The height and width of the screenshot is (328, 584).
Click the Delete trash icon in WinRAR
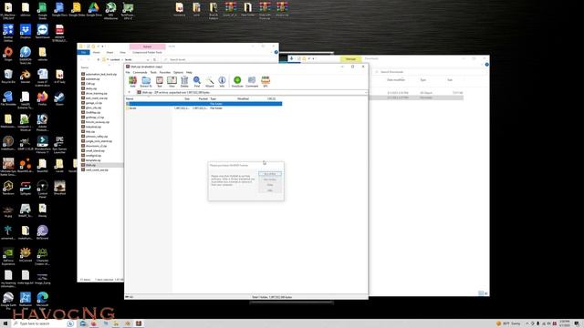tap(184, 81)
